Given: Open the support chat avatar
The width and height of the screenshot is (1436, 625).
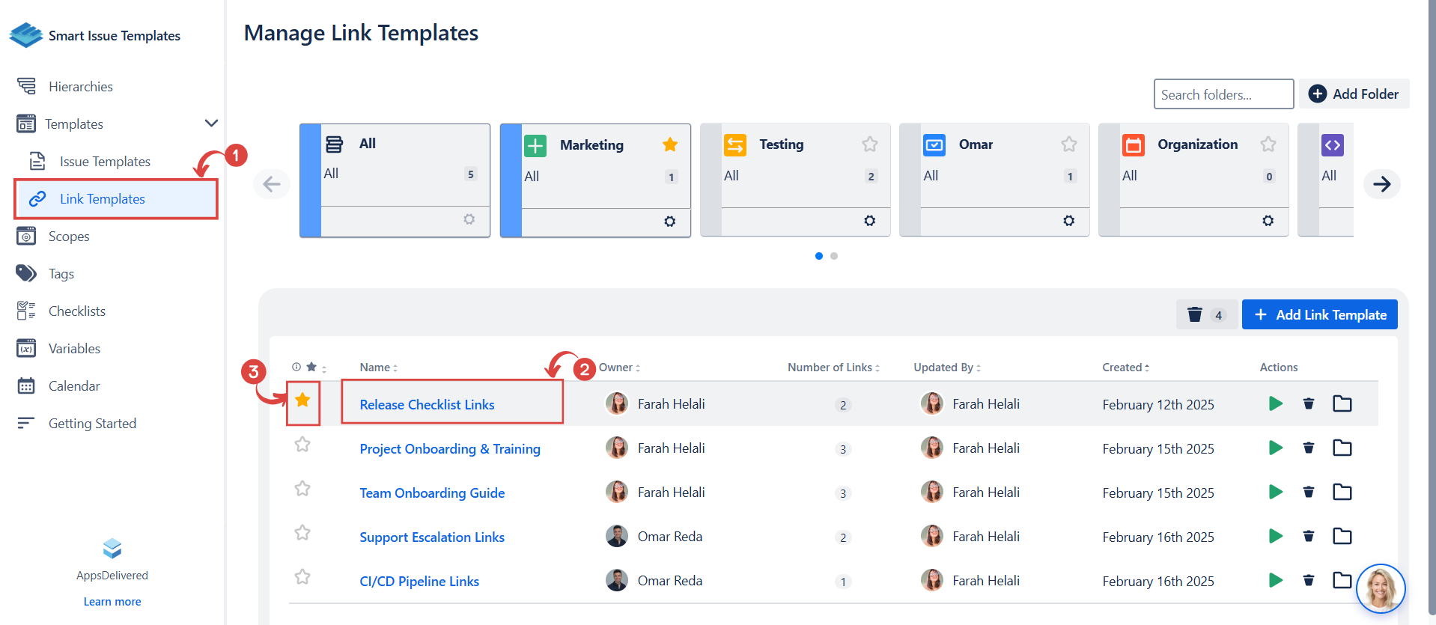Looking at the screenshot, I should pos(1380,588).
